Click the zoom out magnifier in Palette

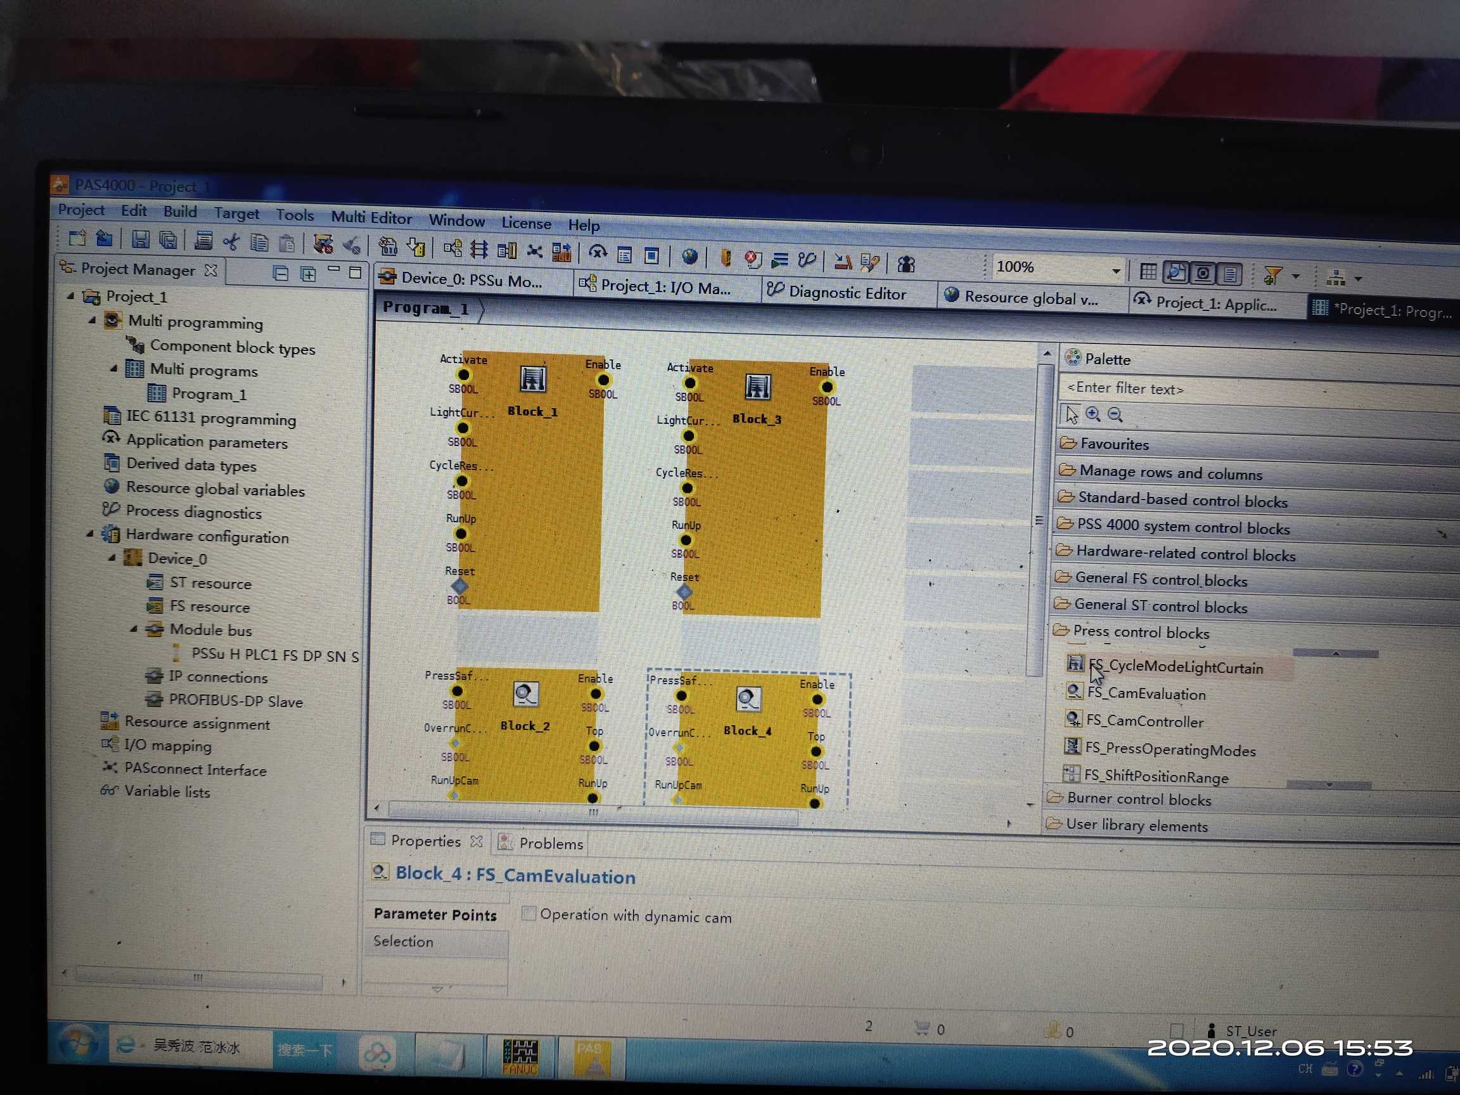pos(1115,415)
